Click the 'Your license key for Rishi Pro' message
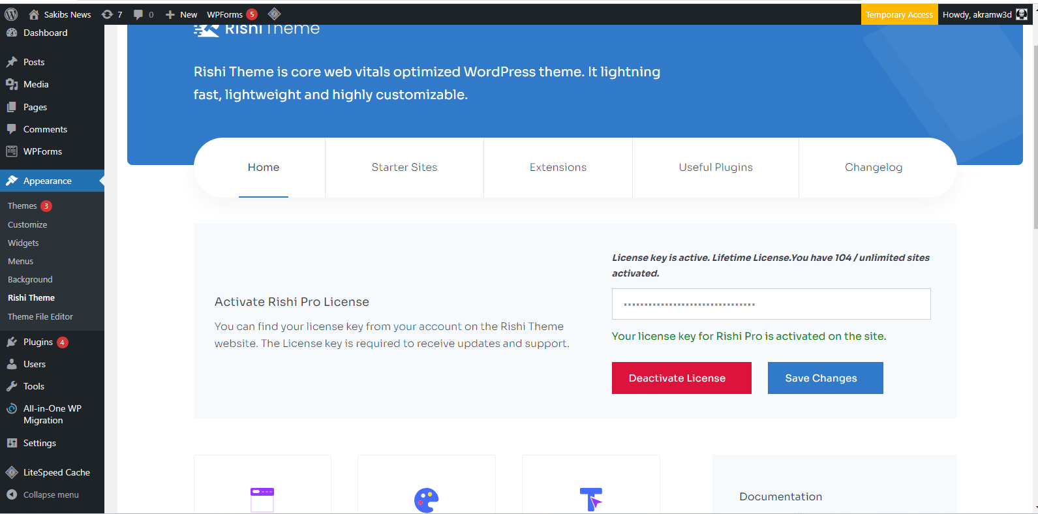The image size is (1038, 514). (749, 337)
